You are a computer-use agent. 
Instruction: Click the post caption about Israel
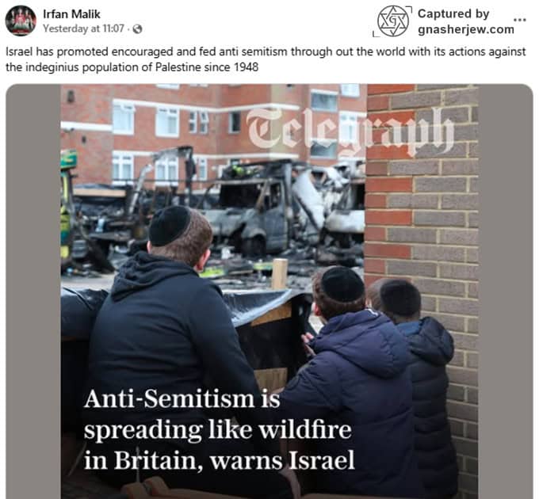[x=266, y=59]
